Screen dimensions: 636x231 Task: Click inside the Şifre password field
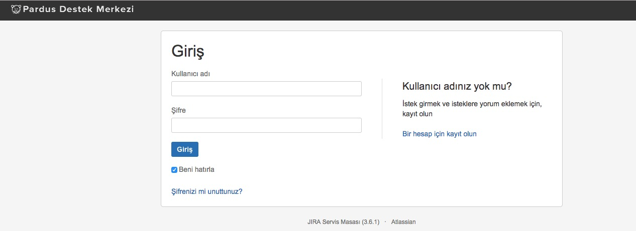pos(266,125)
